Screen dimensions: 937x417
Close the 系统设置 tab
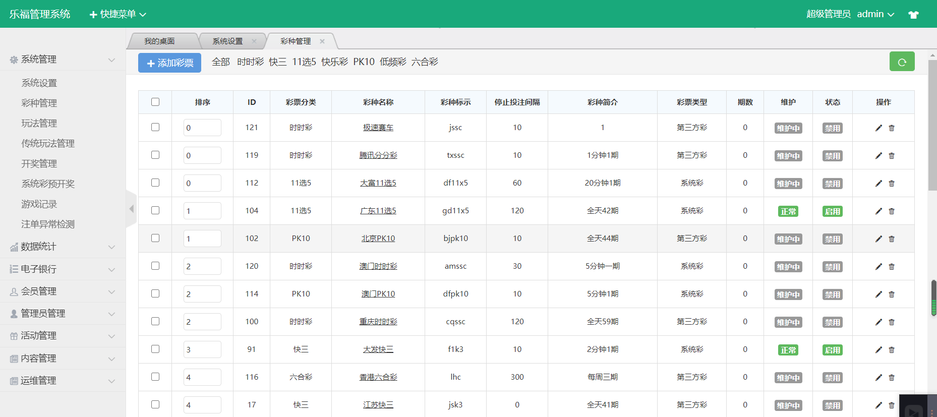click(x=254, y=41)
